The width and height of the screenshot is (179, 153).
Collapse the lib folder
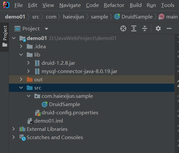click(21, 55)
